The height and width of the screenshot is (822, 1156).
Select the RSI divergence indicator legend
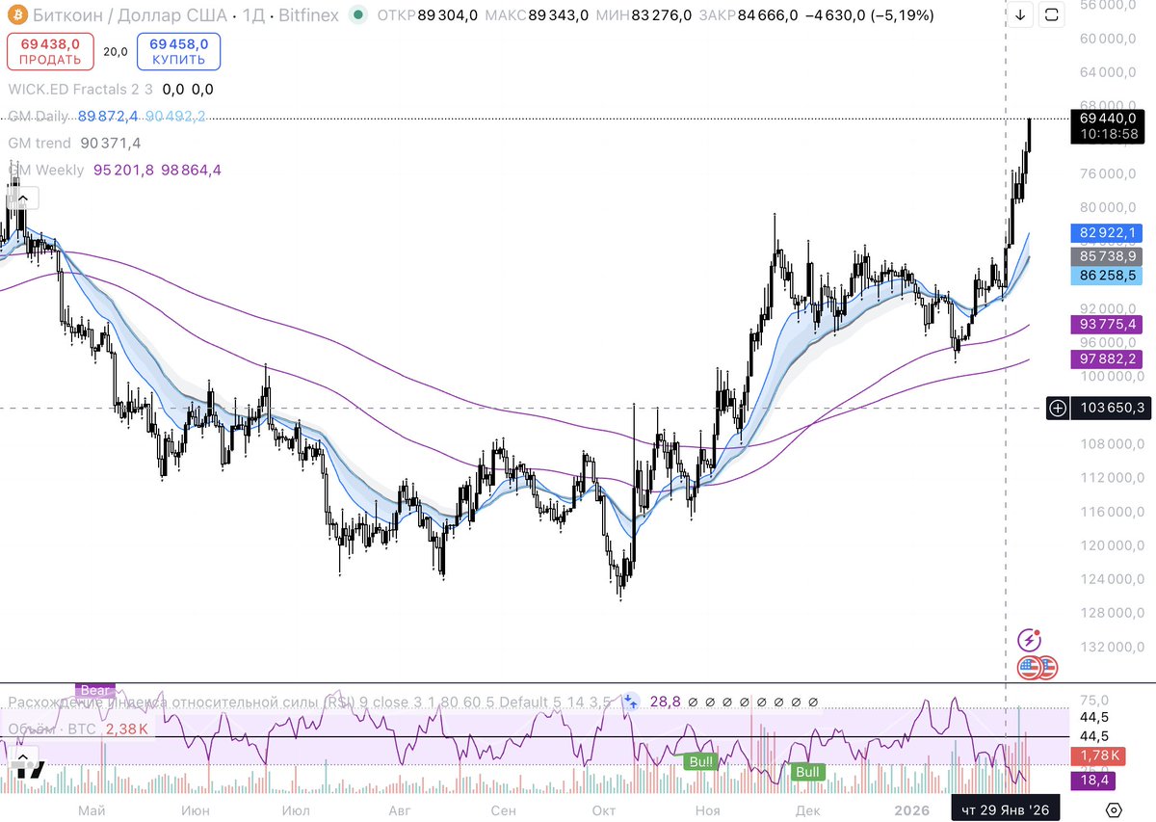[x=309, y=703]
